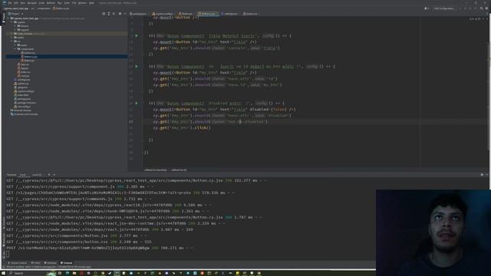Click Select Opened File icon in Project panel
Image resolution: width=491 pixels, height=276 pixels.
104,14
